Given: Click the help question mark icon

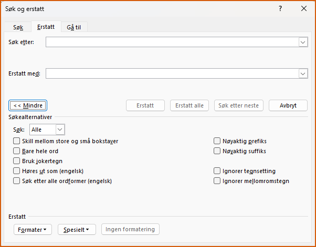Looking at the screenshot, I should pos(280,8).
